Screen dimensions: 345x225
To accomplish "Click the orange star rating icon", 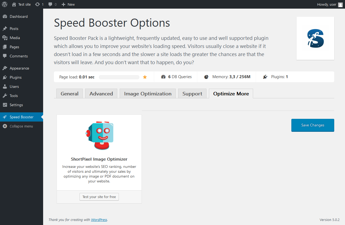I will coord(145,77).
